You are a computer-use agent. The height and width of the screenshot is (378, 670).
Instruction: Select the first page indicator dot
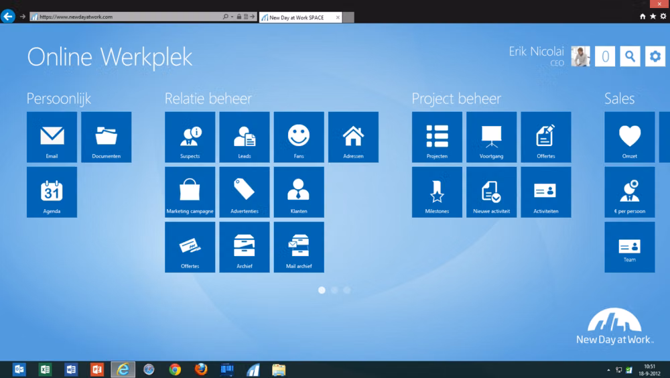pos(322,290)
